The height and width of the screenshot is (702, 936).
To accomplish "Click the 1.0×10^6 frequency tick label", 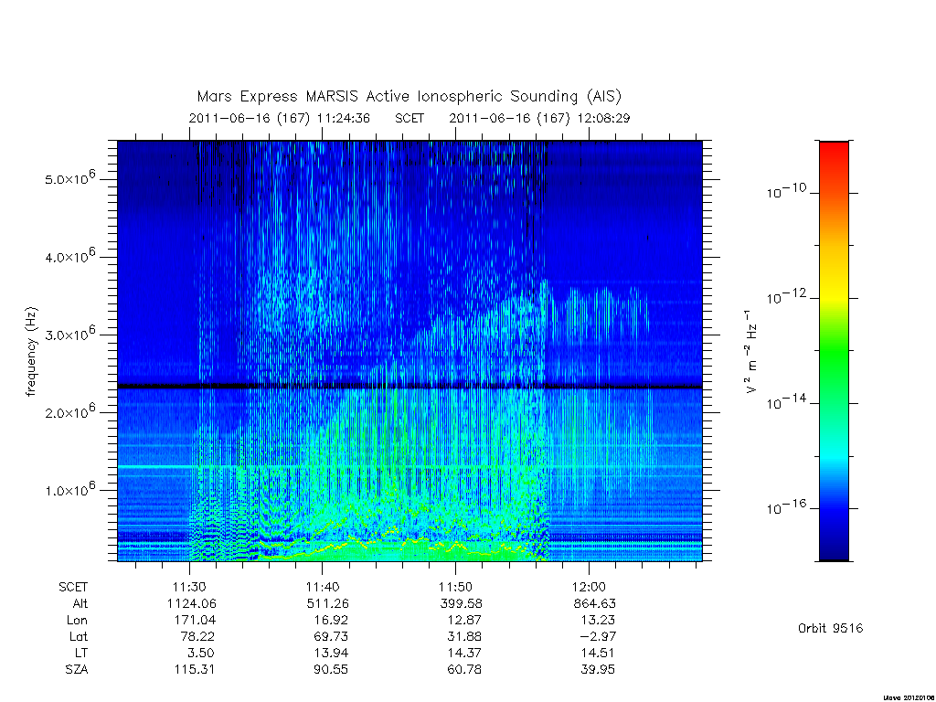I will tap(69, 489).
